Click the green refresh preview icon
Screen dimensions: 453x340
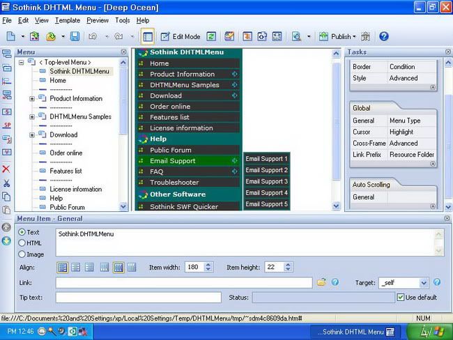click(211, 36)
